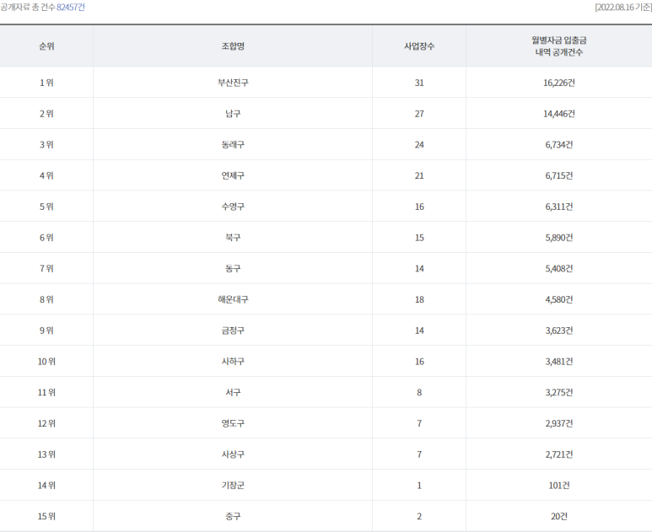Viewport: 652px width, 532px height.
Task: Click the 영도구 row name
Action: [x=233, y=423]
